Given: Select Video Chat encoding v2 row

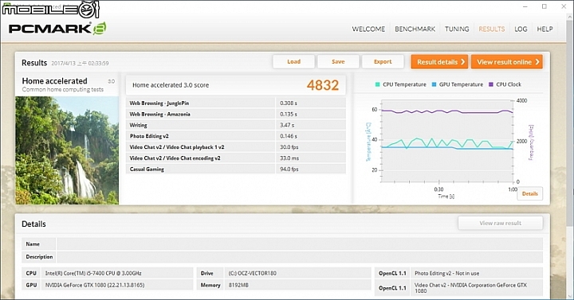Looking at the screenshot, I should pos(236,158).
